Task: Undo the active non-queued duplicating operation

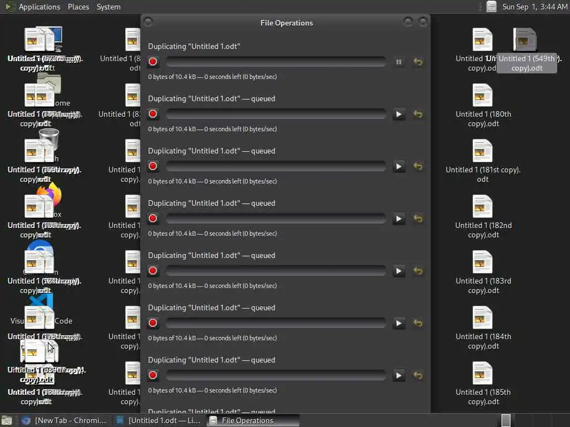Action: tap(418, 62)
